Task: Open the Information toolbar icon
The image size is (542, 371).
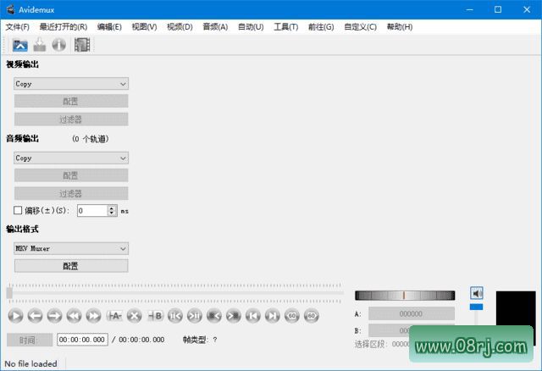Action: [x=59, y=45]
